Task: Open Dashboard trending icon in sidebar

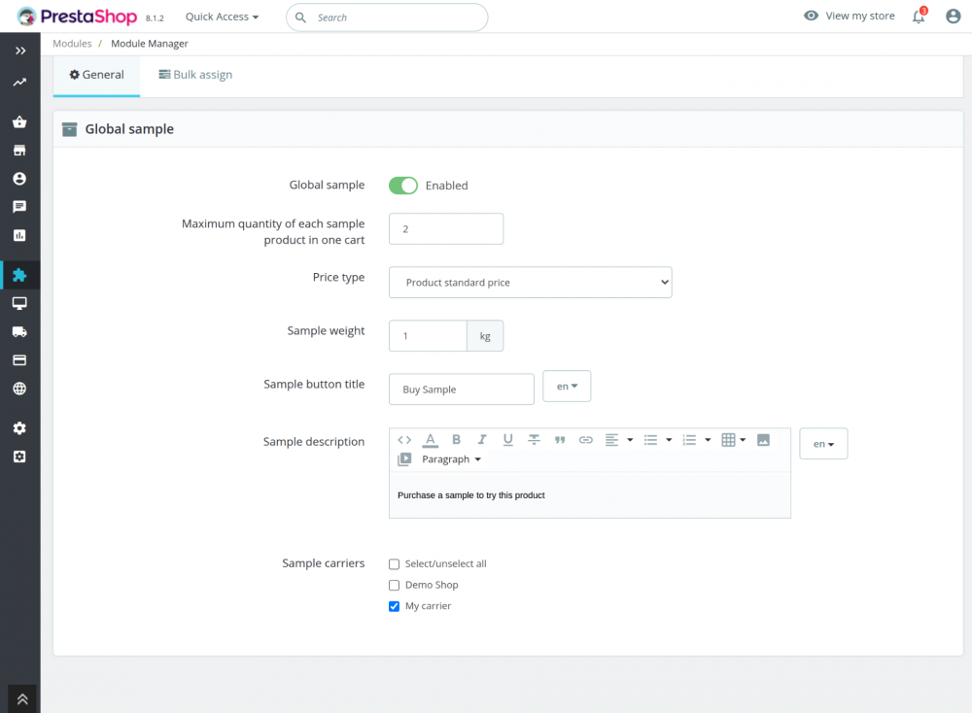Action: click(19, 82)
